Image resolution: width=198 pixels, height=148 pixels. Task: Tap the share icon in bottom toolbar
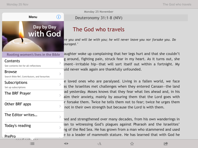(166, 143)
